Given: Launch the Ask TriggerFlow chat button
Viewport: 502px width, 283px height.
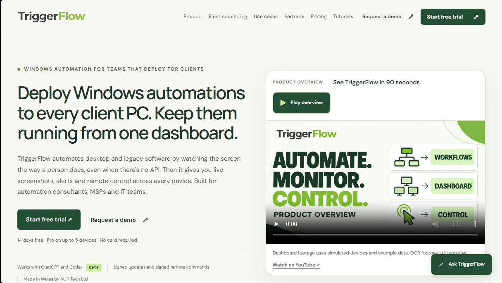Looking at the screenshot, I should pos(462,264).
